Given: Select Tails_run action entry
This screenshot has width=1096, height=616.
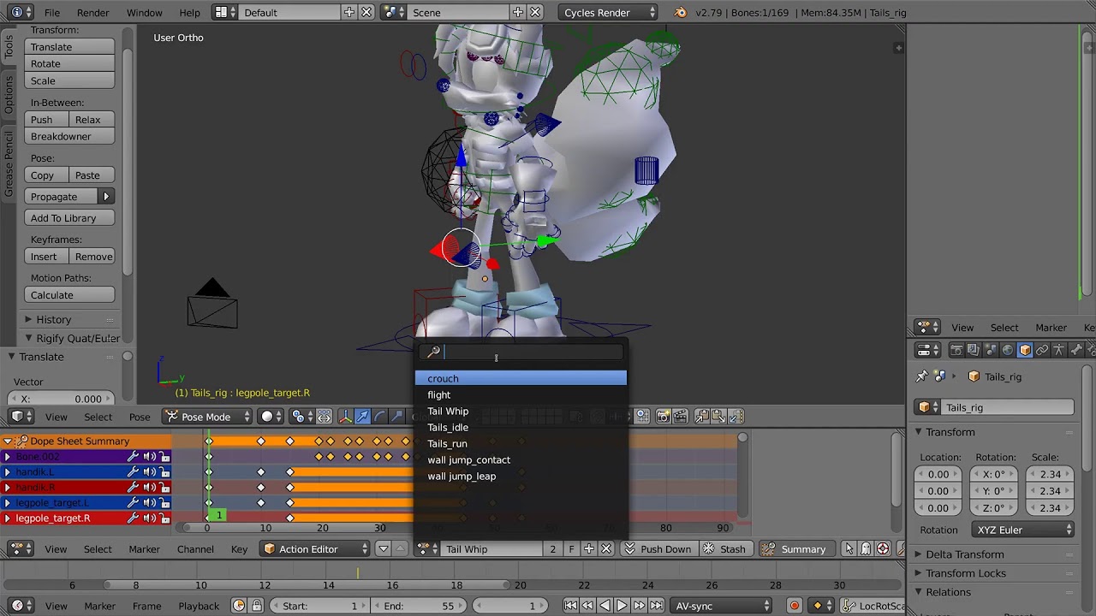Looking at the screenshot, I should 521,443.
